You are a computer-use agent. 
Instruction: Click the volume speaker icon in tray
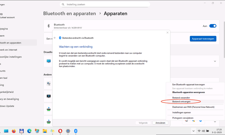[203, 131]
